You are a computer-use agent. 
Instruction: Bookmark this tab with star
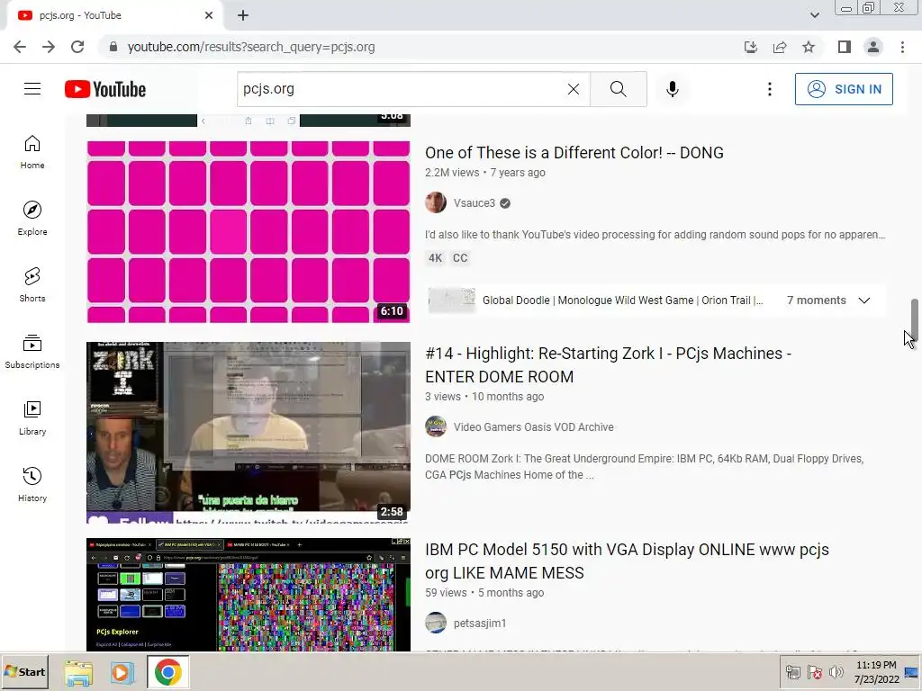809,47
